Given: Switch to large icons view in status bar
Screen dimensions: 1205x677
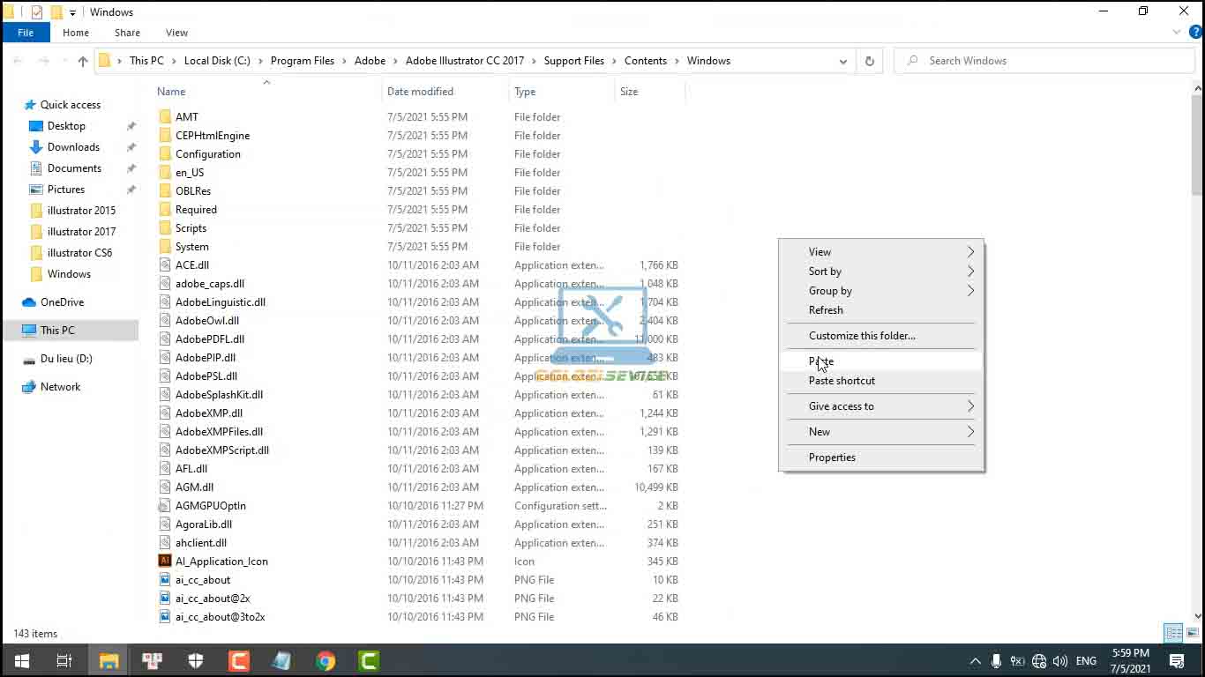Looking at the screenshot, I should click(1192, 633).
